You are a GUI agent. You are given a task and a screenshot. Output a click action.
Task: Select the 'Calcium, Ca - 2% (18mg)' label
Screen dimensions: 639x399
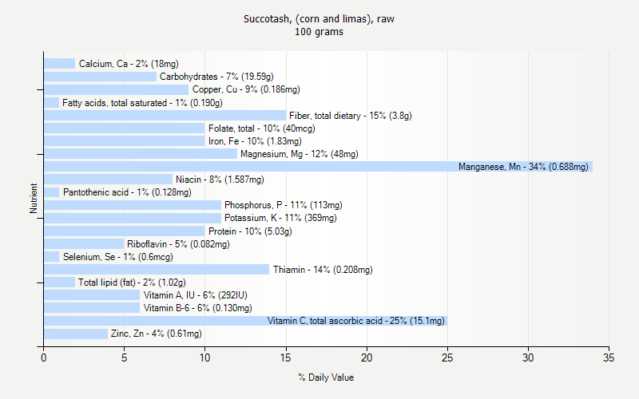click(129, 64)
